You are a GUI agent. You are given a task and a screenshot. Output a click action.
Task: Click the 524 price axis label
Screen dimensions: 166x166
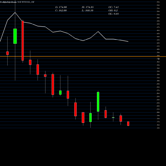click(158, 11)
